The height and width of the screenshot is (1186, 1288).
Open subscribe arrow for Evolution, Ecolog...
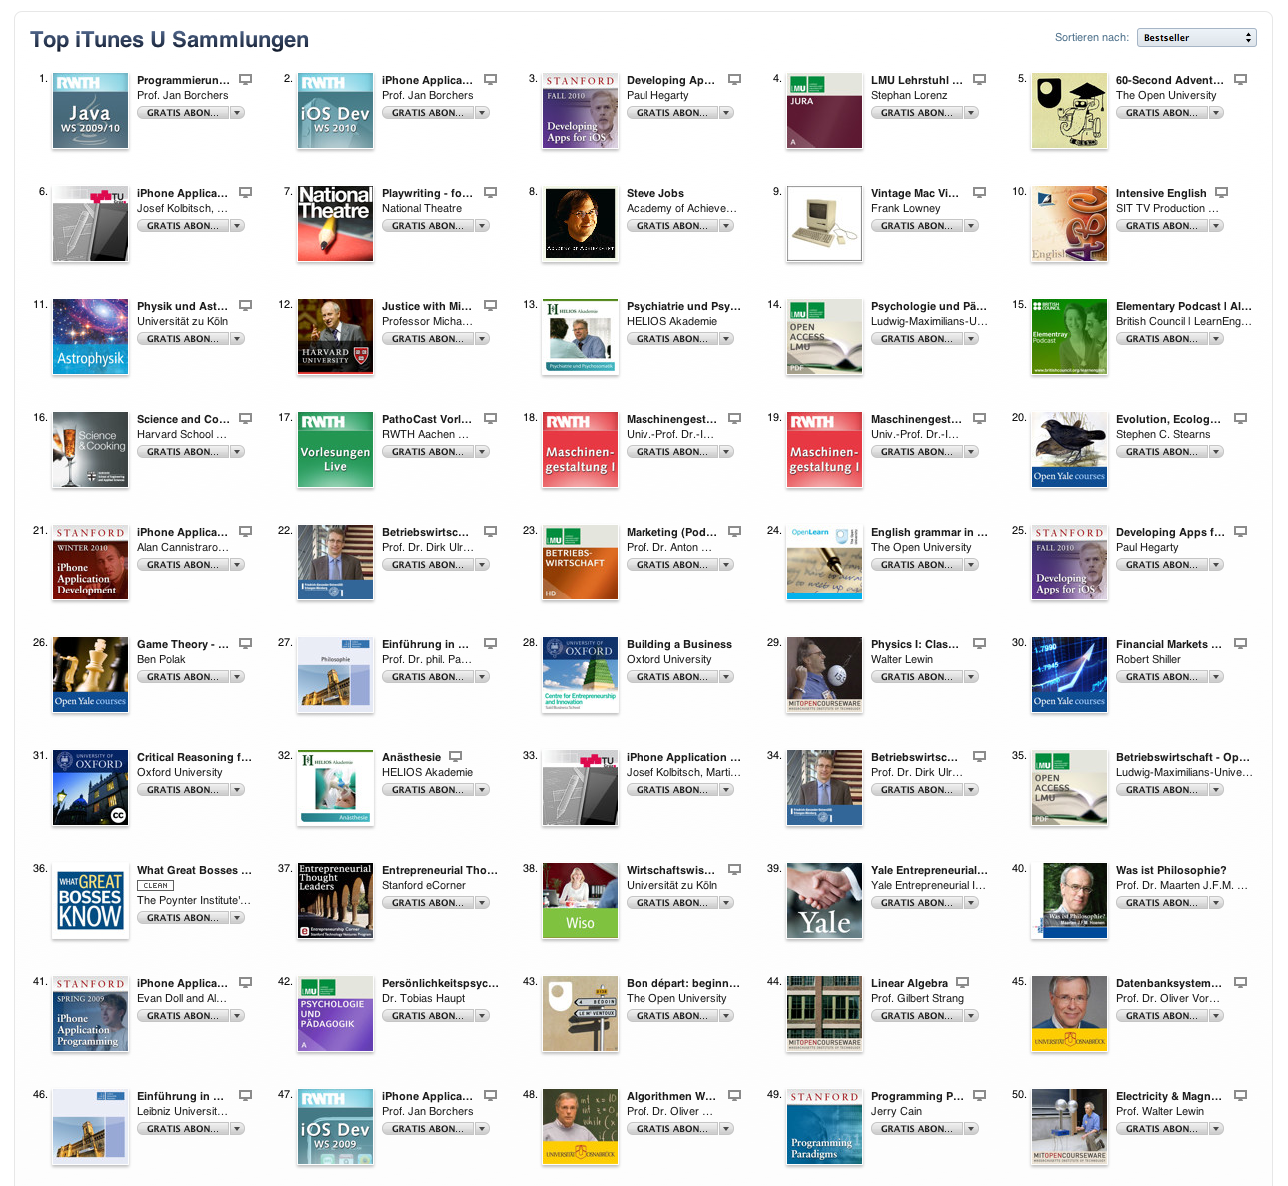coord(1216,452)
